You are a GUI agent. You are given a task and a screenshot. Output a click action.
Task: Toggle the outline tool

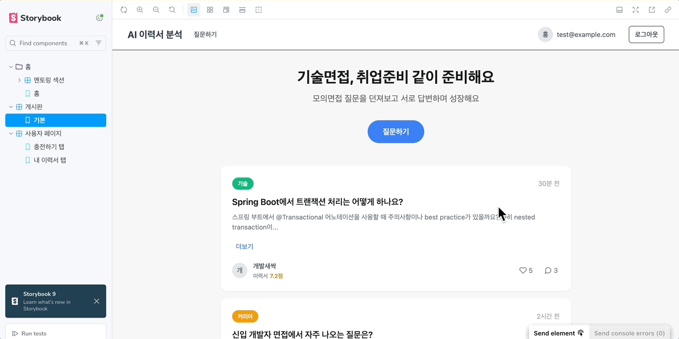[x=259, y=10]
